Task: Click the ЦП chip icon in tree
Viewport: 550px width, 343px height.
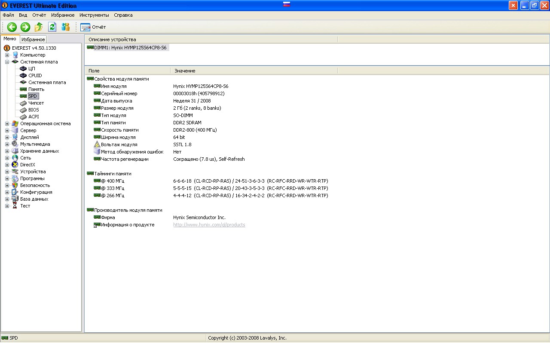Action: click(x=23, y=69)
